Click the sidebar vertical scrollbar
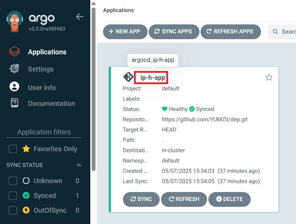Viewport: 296px width, 224px height. point(93,89)
